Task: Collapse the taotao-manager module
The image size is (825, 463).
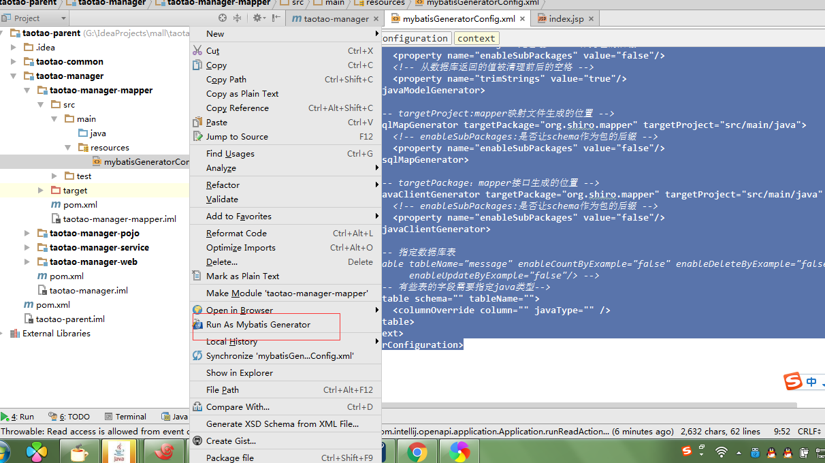Action: (x=14, y=76)
